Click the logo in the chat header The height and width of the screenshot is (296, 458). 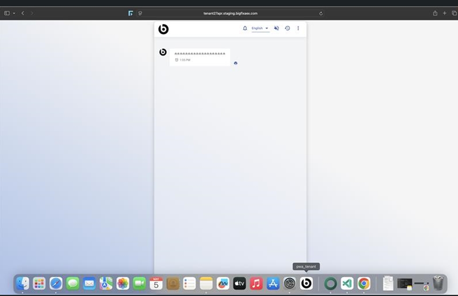163,29
